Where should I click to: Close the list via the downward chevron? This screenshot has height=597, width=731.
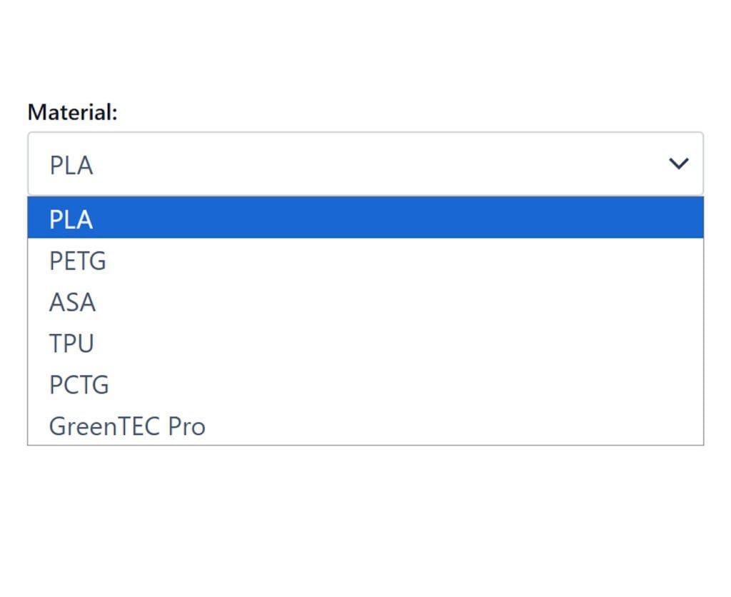click(677, 164)
